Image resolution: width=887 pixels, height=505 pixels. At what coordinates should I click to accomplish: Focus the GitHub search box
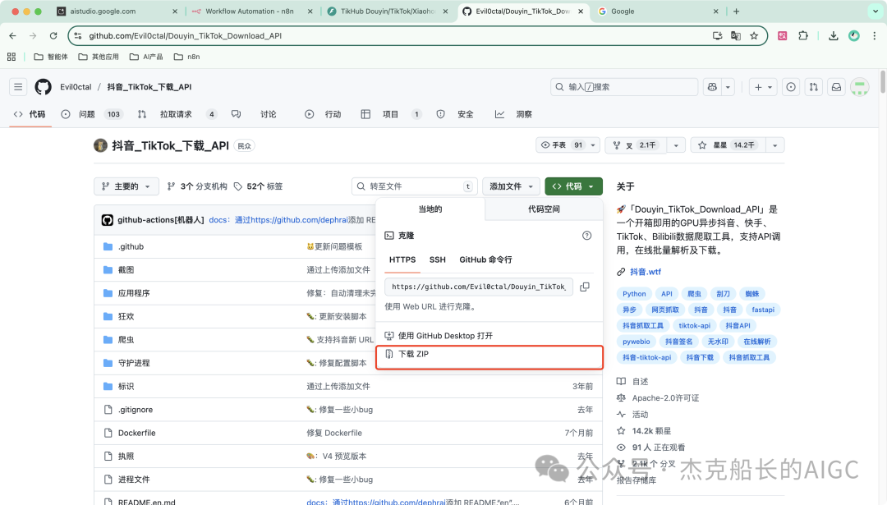[624, 87]
